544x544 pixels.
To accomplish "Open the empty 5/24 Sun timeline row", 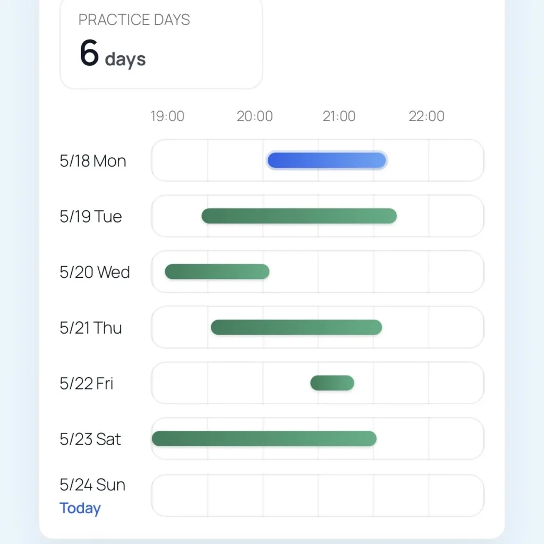I will tap(318, 496).
